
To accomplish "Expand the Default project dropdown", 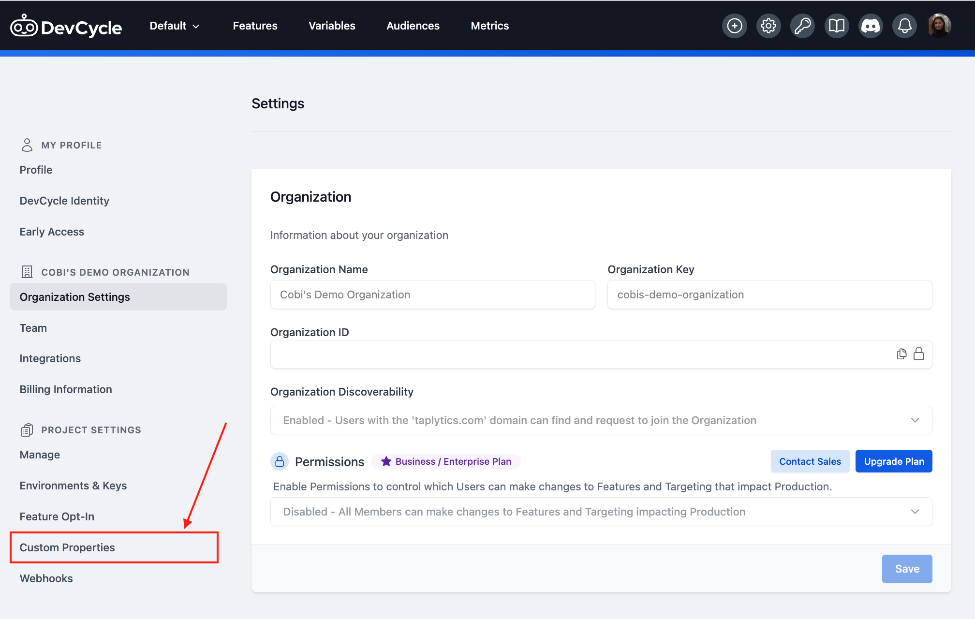I will pos(174,26).
